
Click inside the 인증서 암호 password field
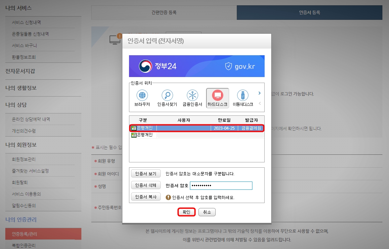(221, 186)
